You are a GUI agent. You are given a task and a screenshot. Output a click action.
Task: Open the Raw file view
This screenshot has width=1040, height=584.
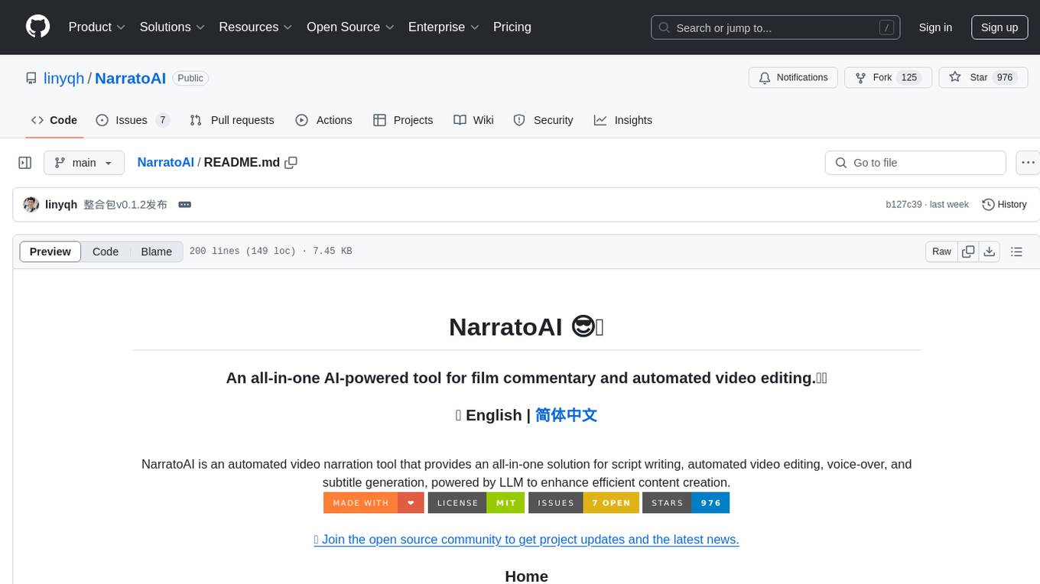coord(941,251)
